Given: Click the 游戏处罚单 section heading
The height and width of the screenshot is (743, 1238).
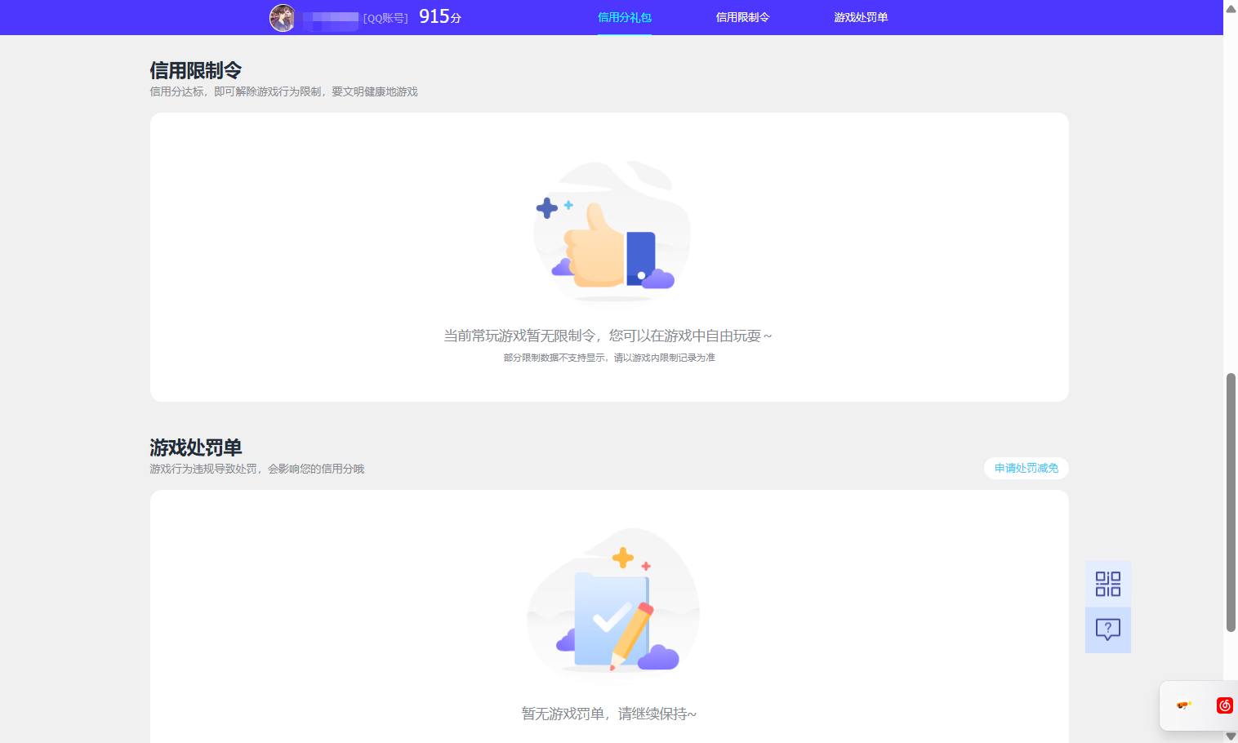Looking at the screenshot, I should point(196,447).
